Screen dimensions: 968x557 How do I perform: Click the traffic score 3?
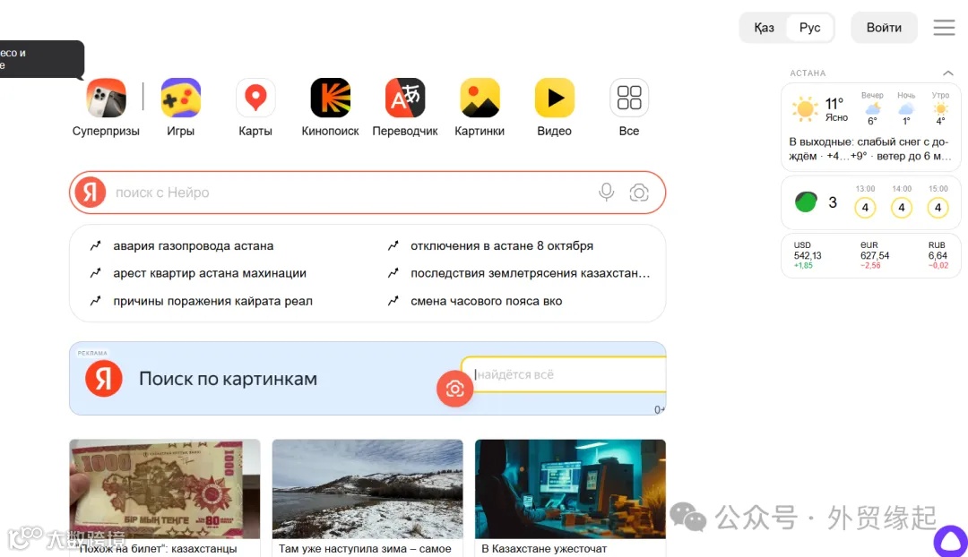tap(832, 202)
